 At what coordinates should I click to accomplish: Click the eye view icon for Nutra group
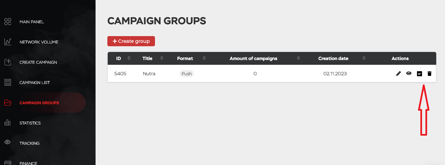point(409,73)
